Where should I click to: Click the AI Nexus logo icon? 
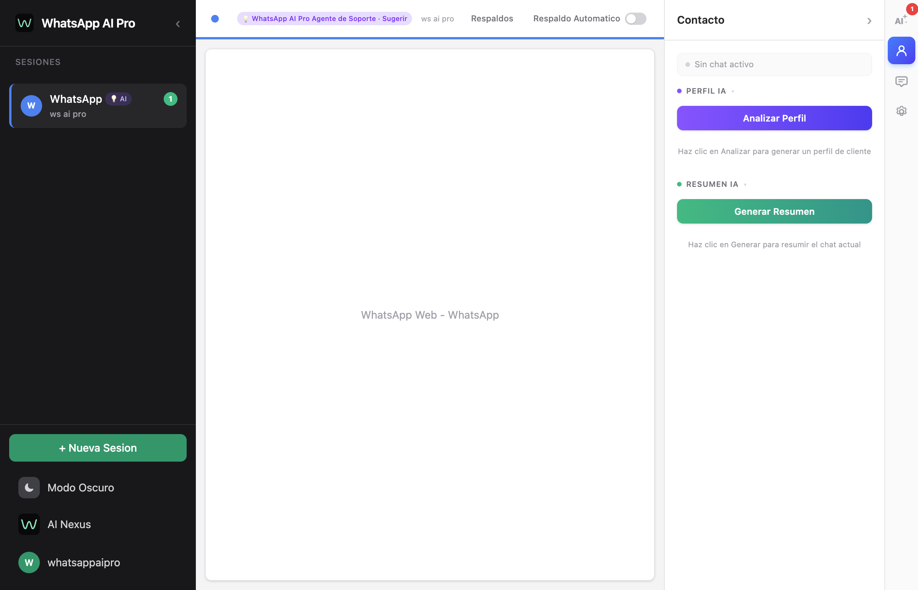coord(29,524)
